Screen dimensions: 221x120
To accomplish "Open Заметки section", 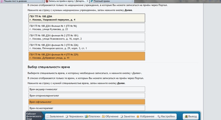I will [127, 117].
